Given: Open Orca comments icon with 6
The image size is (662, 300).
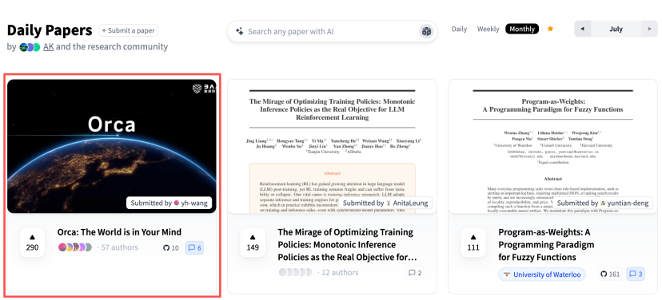Looking at the screenshot, I should (194, 248).
